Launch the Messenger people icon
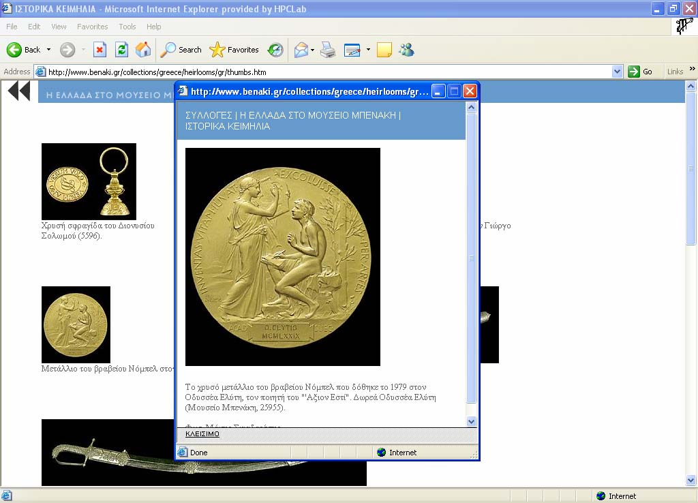Screen dimensions: 698x503 point(406,49)
